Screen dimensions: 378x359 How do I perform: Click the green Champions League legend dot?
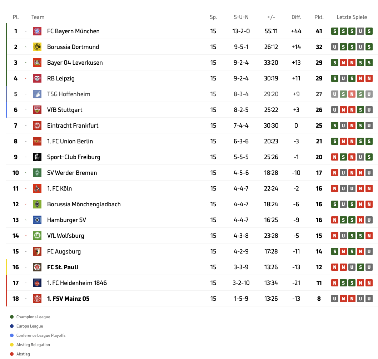(12, 317)
